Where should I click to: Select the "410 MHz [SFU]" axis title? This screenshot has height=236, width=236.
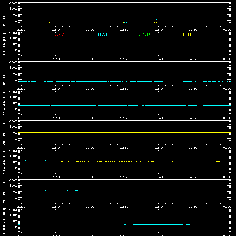(4, 44)
